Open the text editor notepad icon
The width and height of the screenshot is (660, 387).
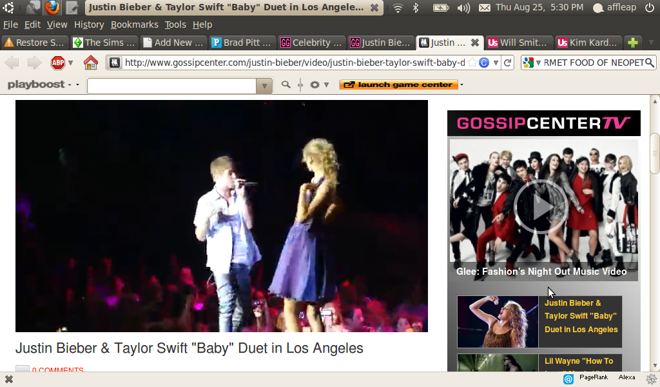point(72,8)
